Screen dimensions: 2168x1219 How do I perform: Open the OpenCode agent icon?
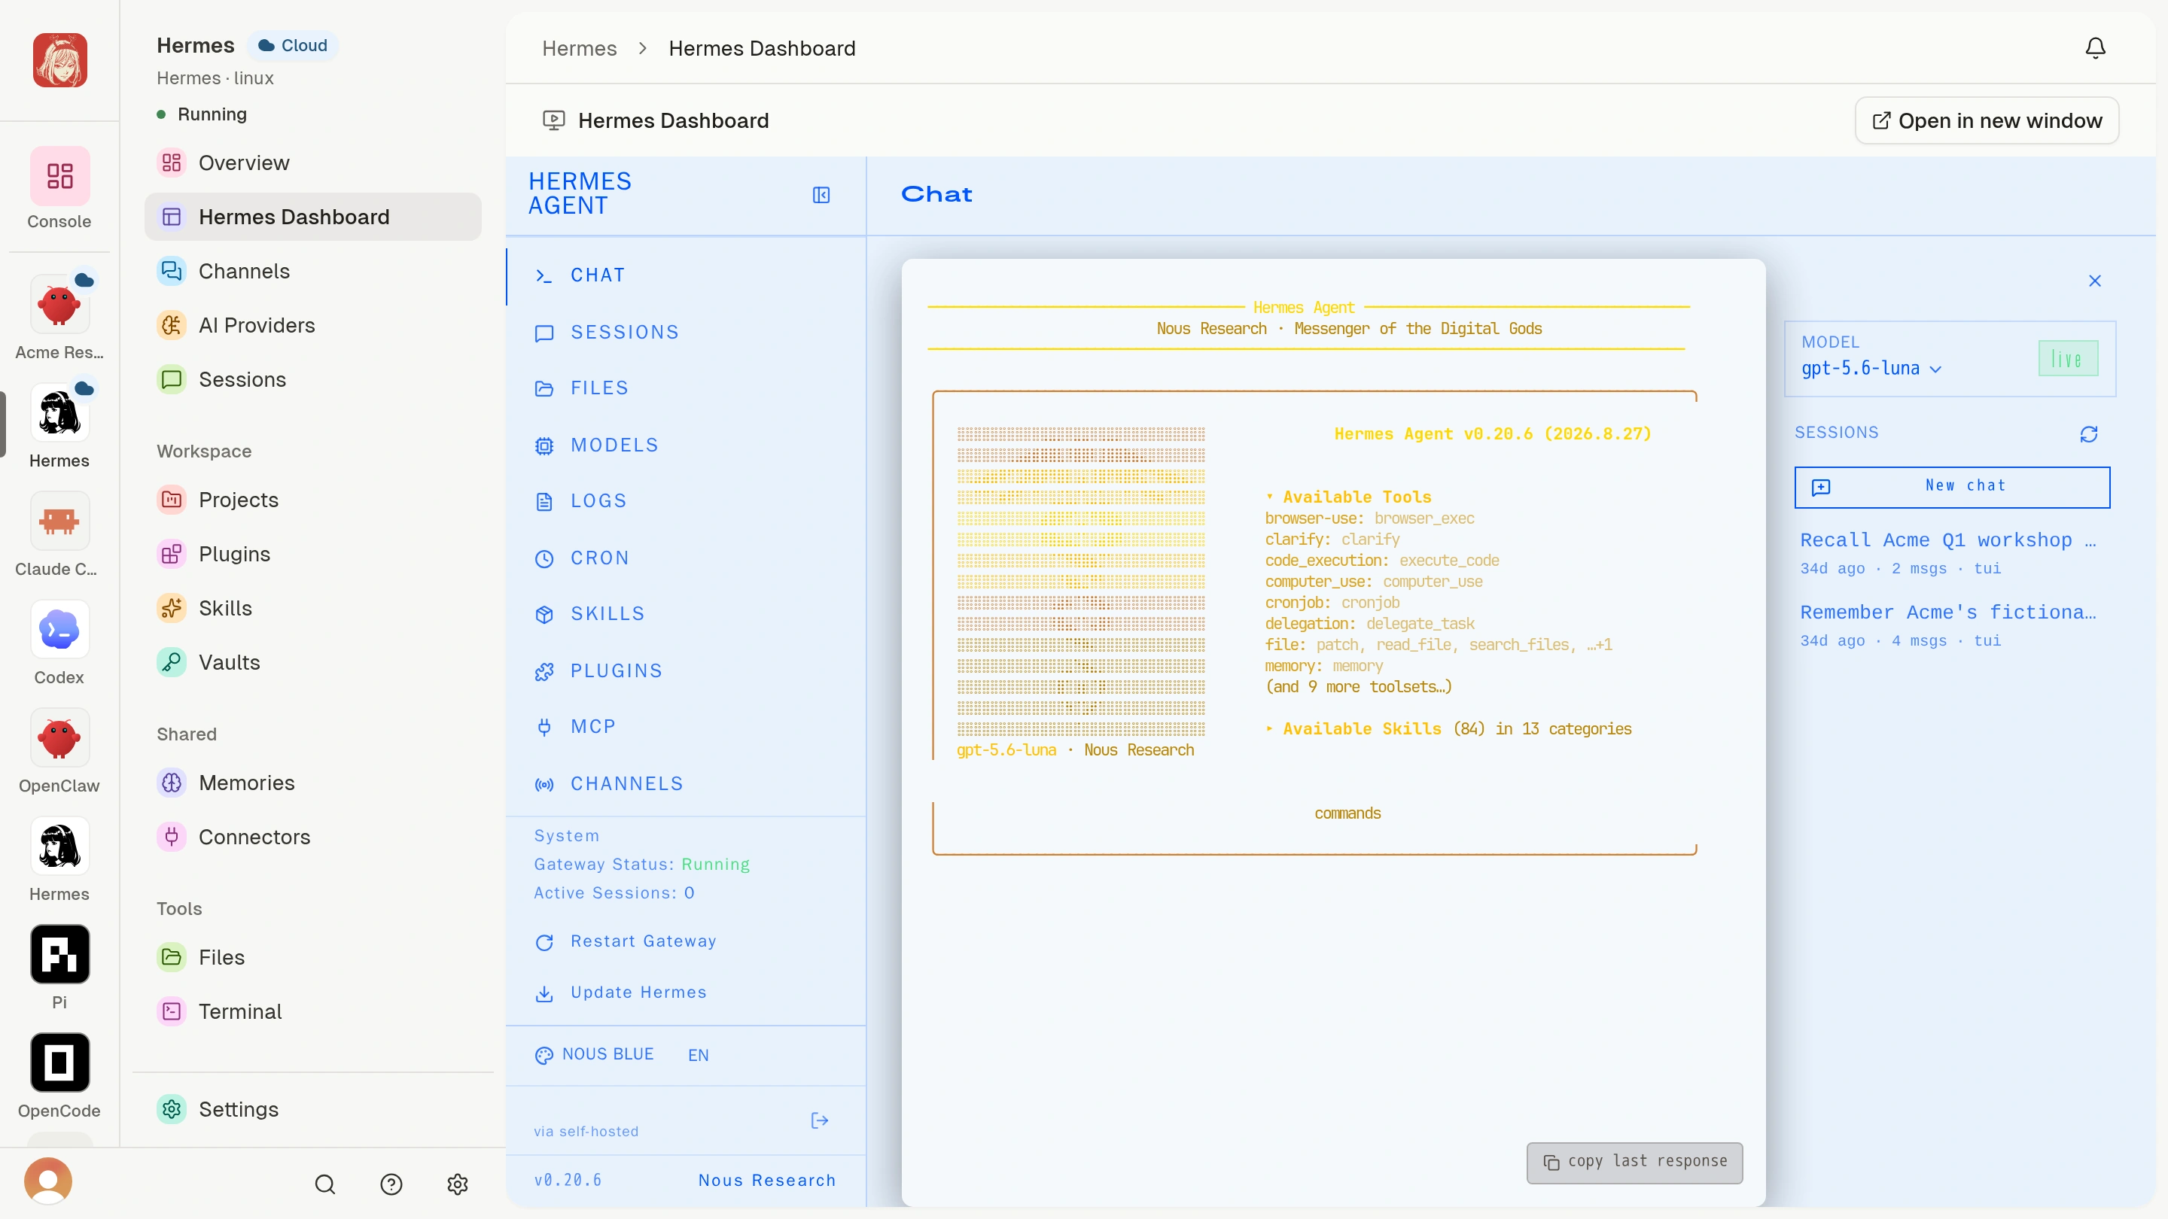[x=59, y=1062]
